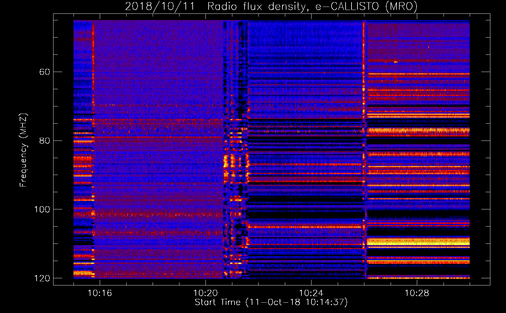
Task: Click the 10:20 time tick label
Action: pos(205,293)
